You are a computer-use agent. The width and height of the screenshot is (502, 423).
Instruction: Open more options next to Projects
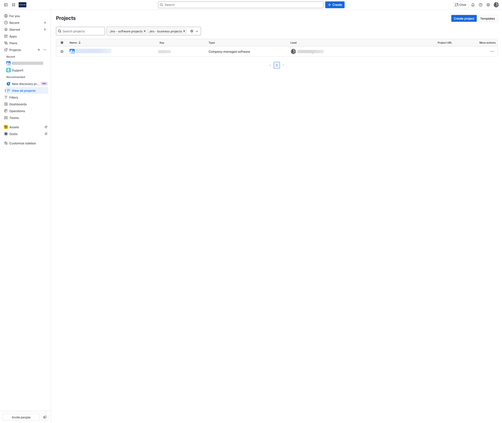[45, 50]
